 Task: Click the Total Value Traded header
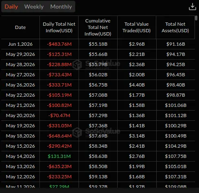click(137, 27)
